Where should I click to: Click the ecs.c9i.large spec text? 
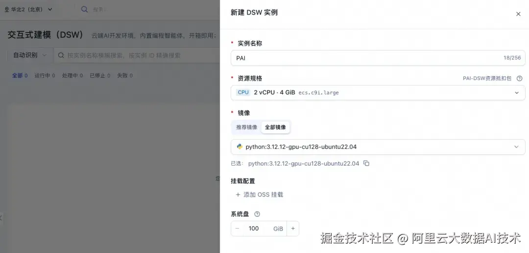pos(318,92)
